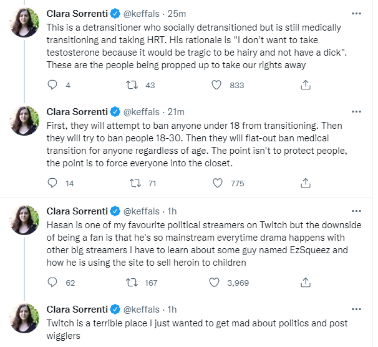Share the tweet about banning transitioning
Viewport: 378px width, 347px height.
coord(306,183)
